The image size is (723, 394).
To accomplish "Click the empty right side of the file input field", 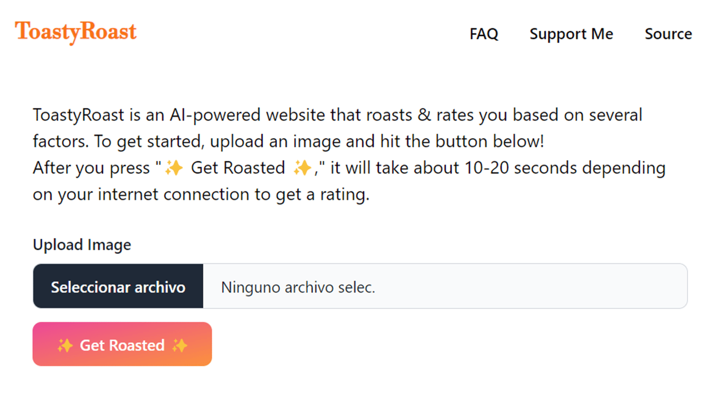I will 529,286.
